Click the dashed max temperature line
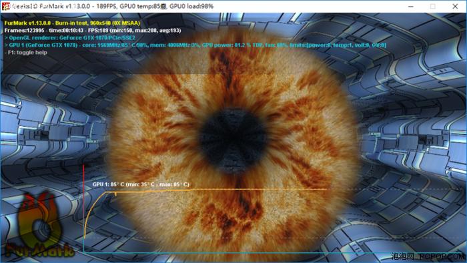The image size is (467, 263). [x=396, y=189]
